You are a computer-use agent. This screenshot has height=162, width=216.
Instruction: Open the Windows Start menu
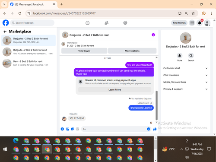click(x=5, y=149)
